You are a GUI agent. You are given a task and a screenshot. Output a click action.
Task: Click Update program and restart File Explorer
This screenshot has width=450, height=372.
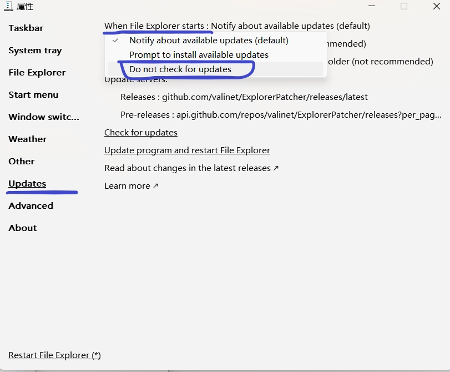click(187, 150)
